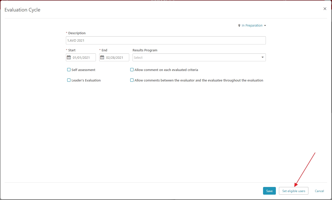Click the Results Program field label
The width and height of the screenshot is (332, 200).
tap(145, 50)
